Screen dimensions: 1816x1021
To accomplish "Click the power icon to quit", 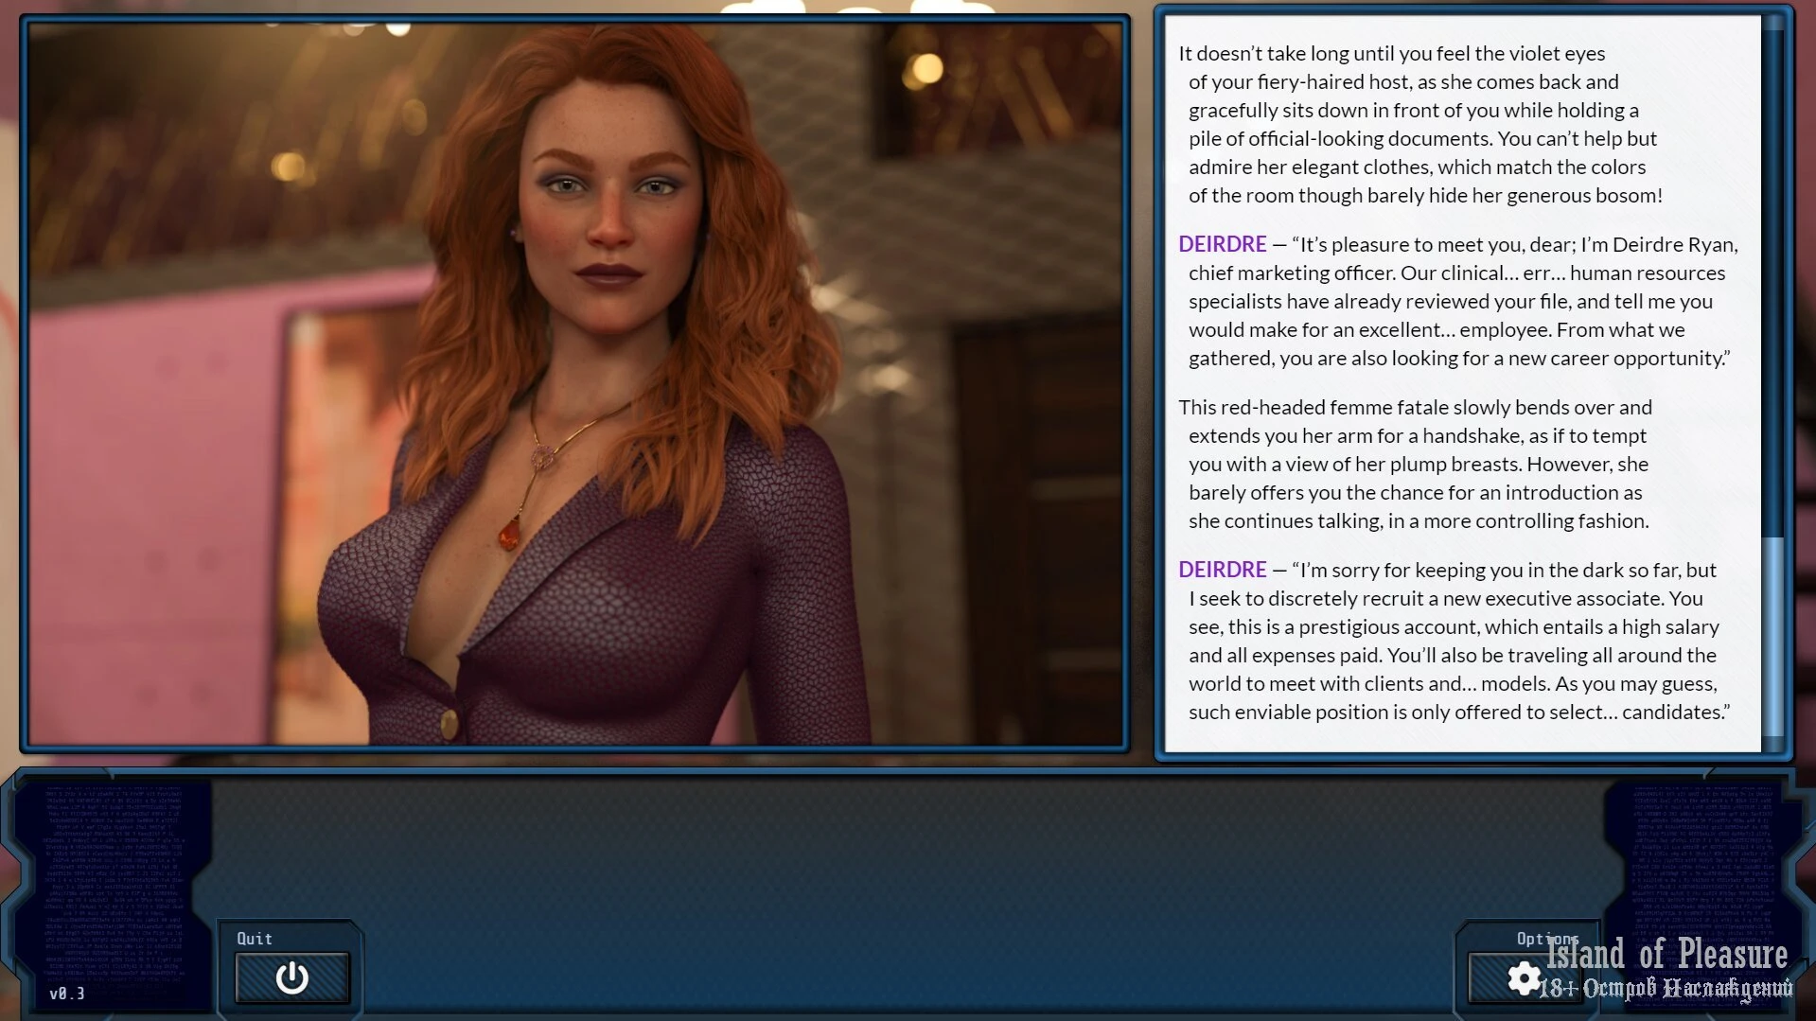I will (x=291, y=977).
